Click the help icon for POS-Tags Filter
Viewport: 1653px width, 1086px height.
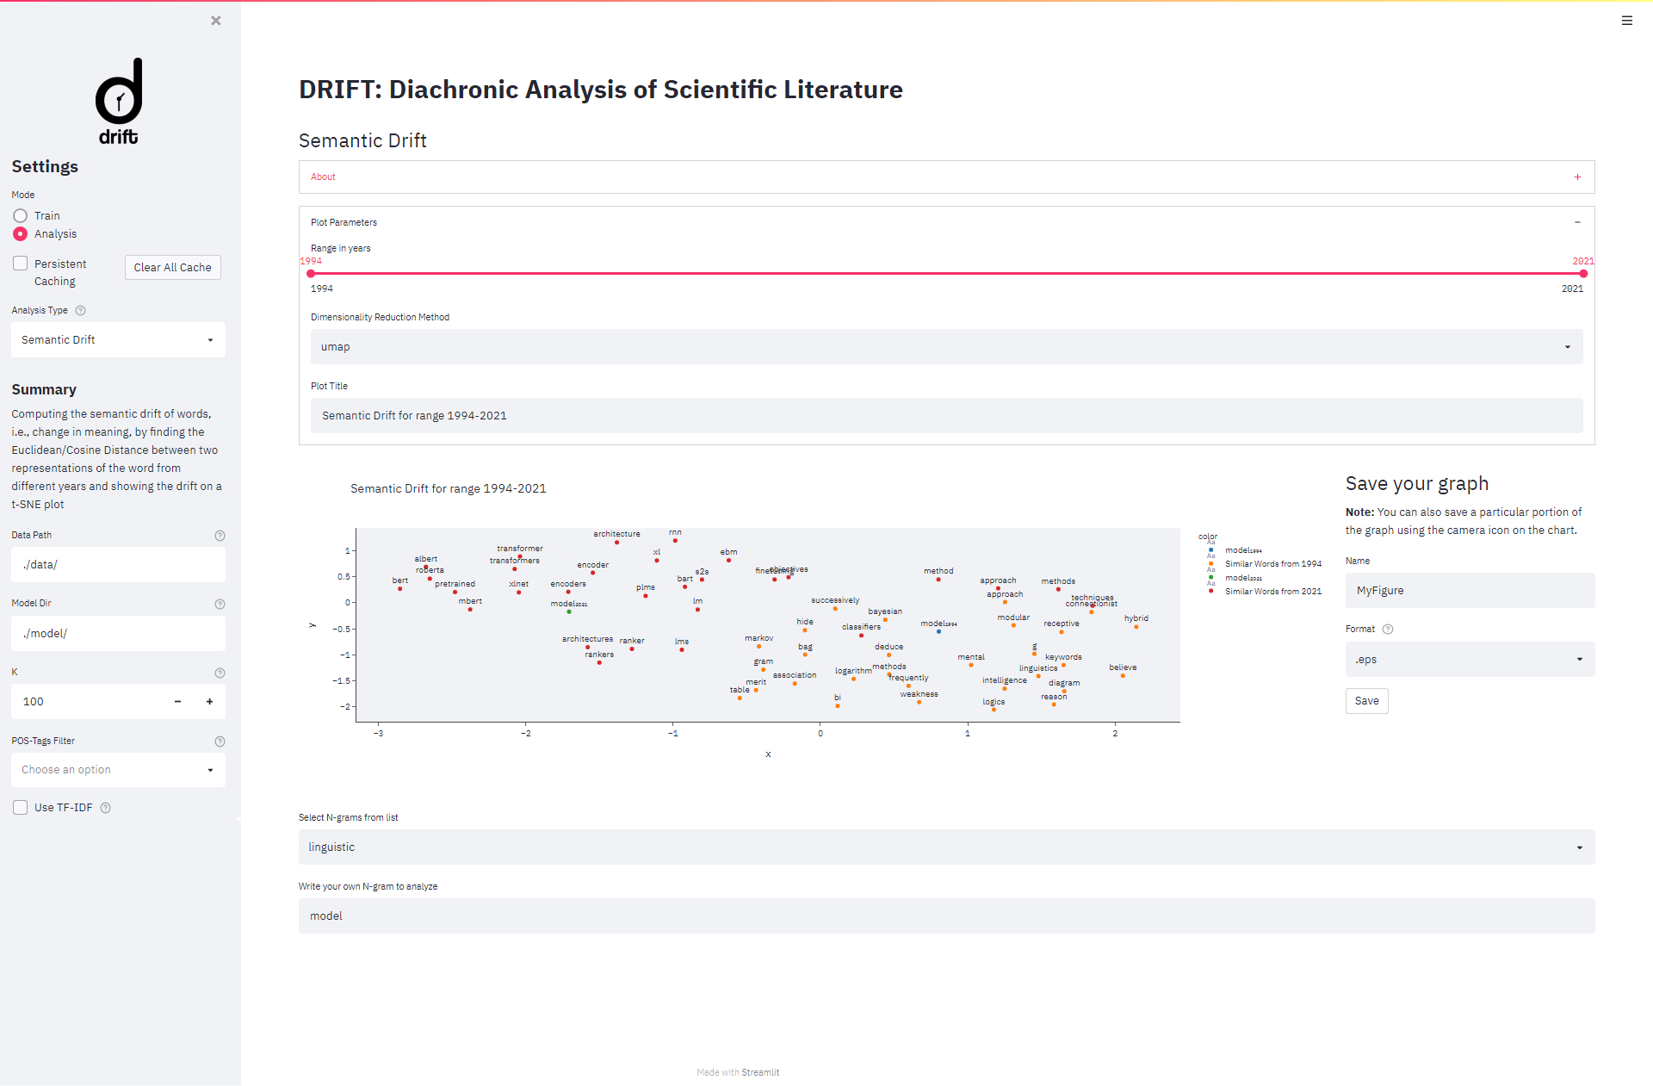pos(220,742)
